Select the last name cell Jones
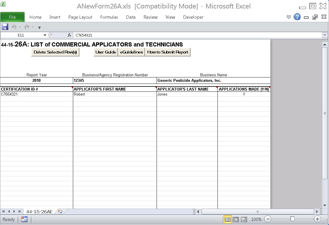Screen dimensions: 329x225 click(x=187, y=94)
